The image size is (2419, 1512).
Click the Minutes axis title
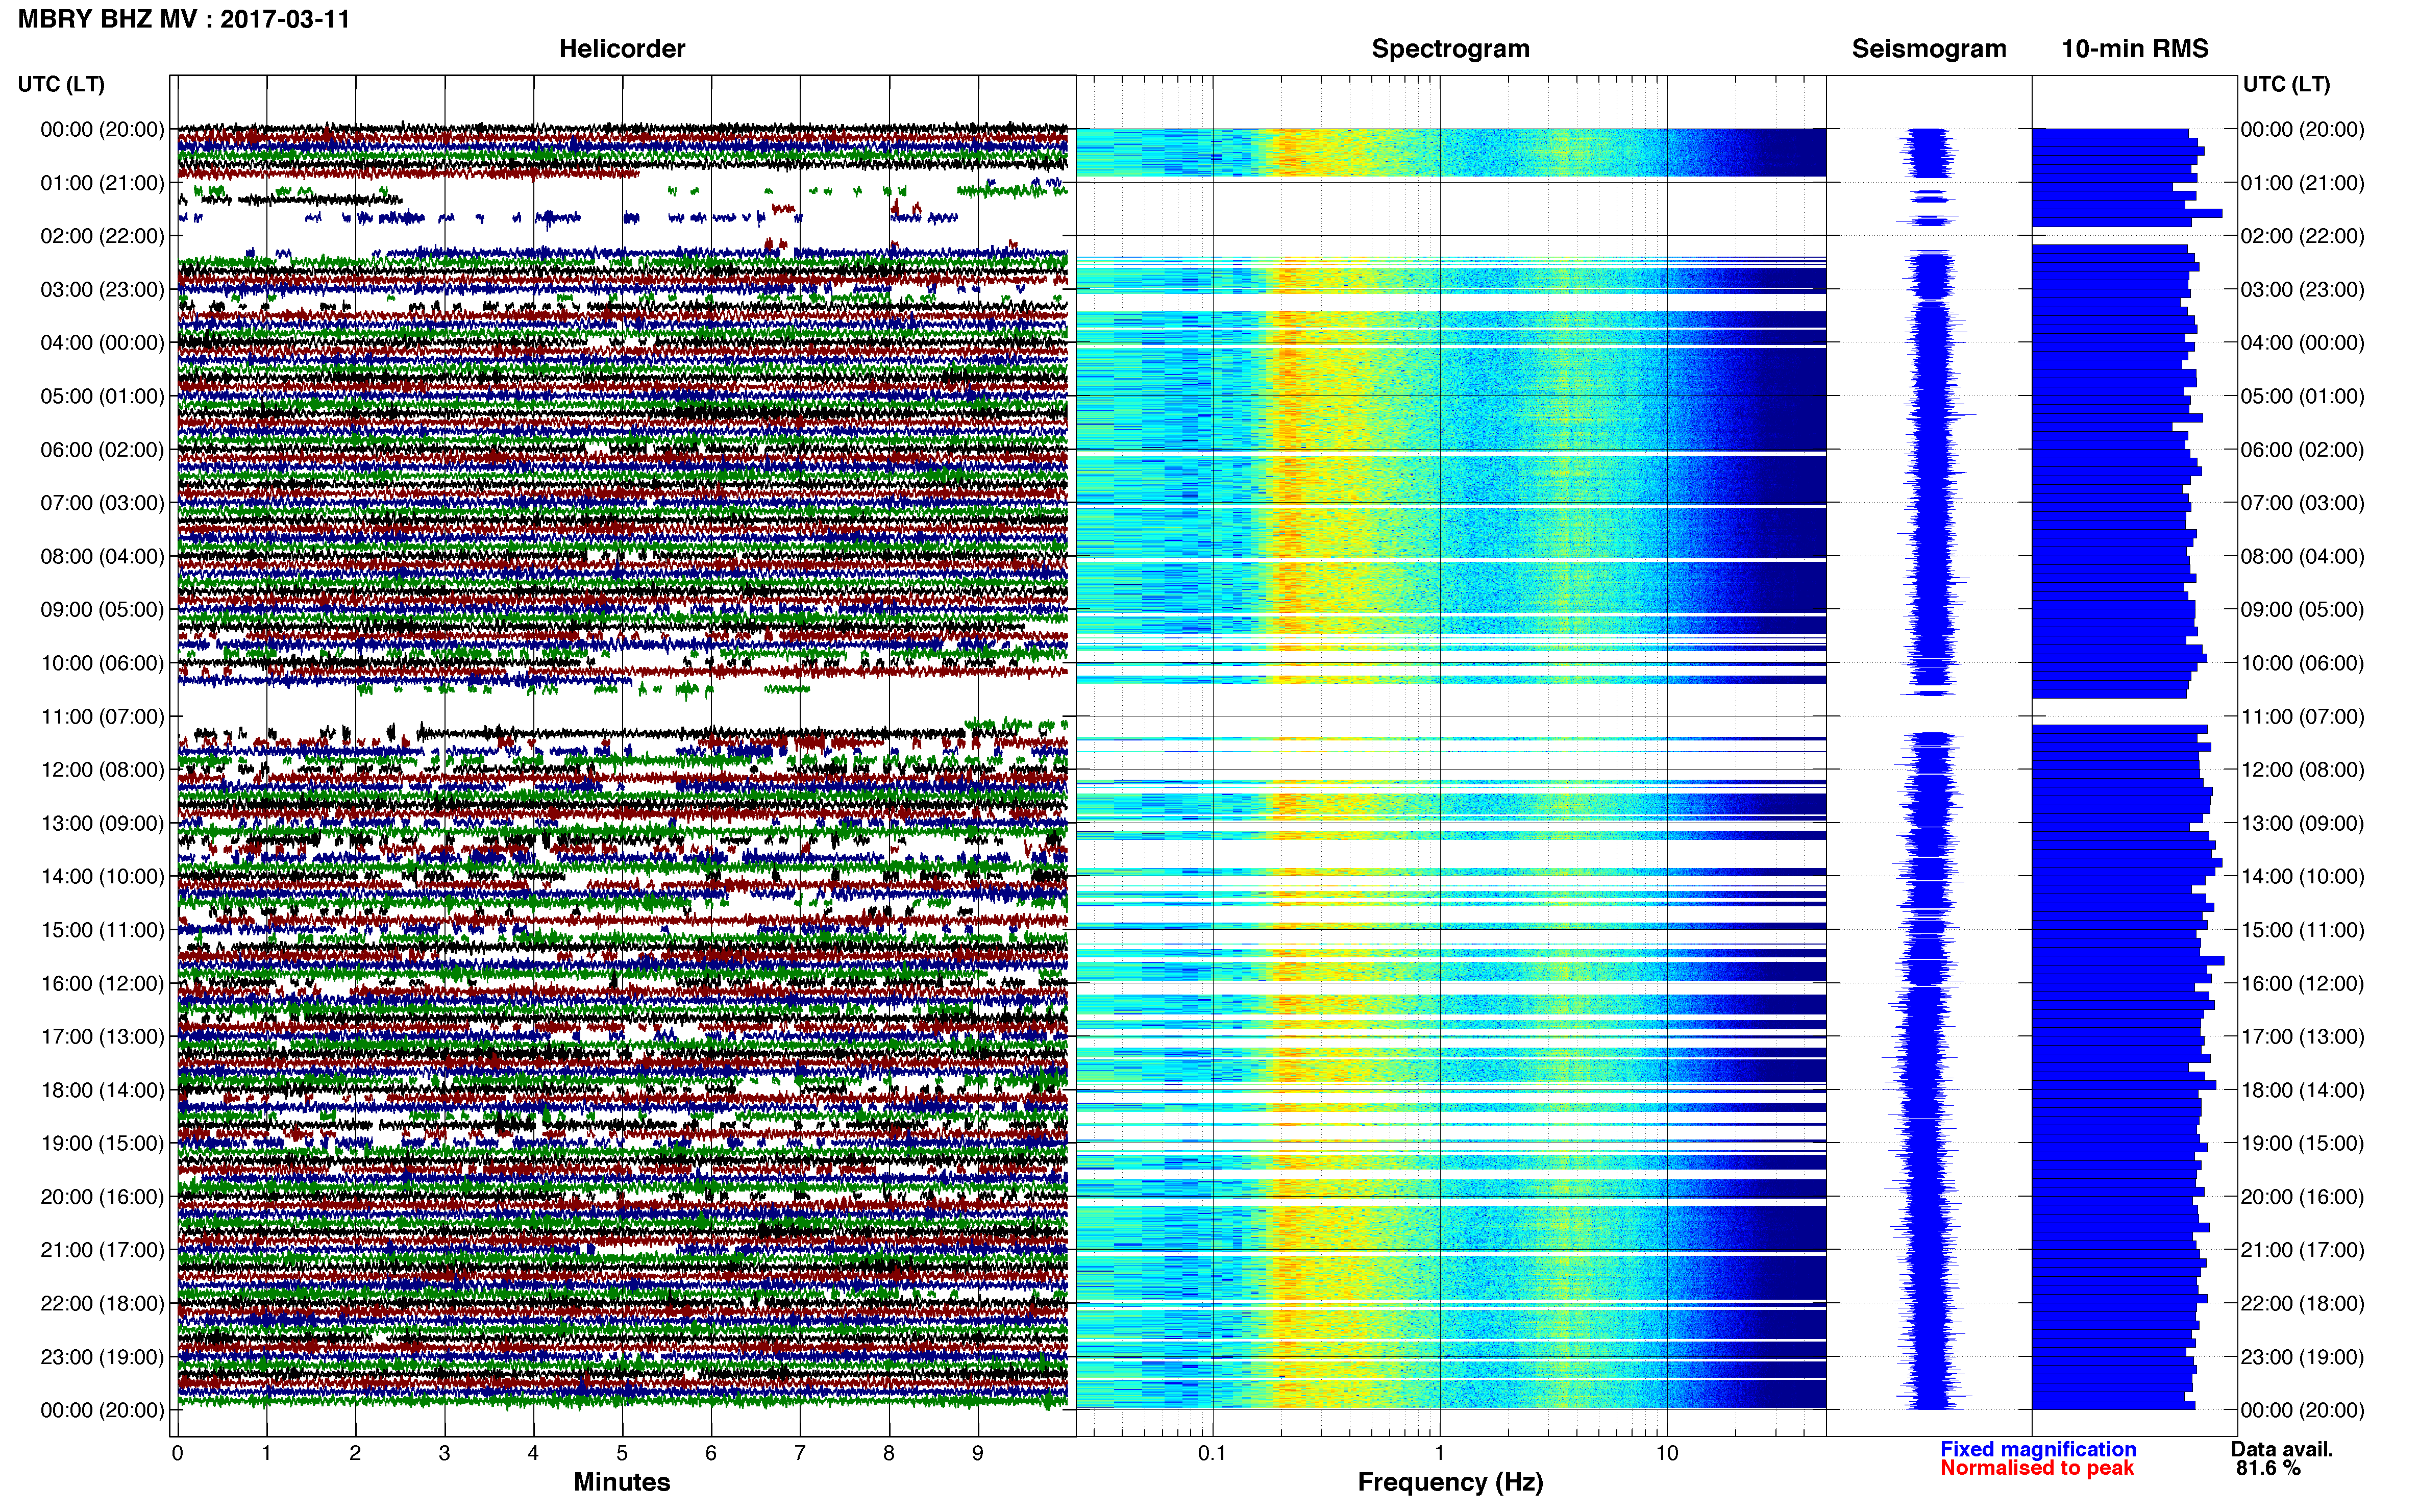[622, 1482]
